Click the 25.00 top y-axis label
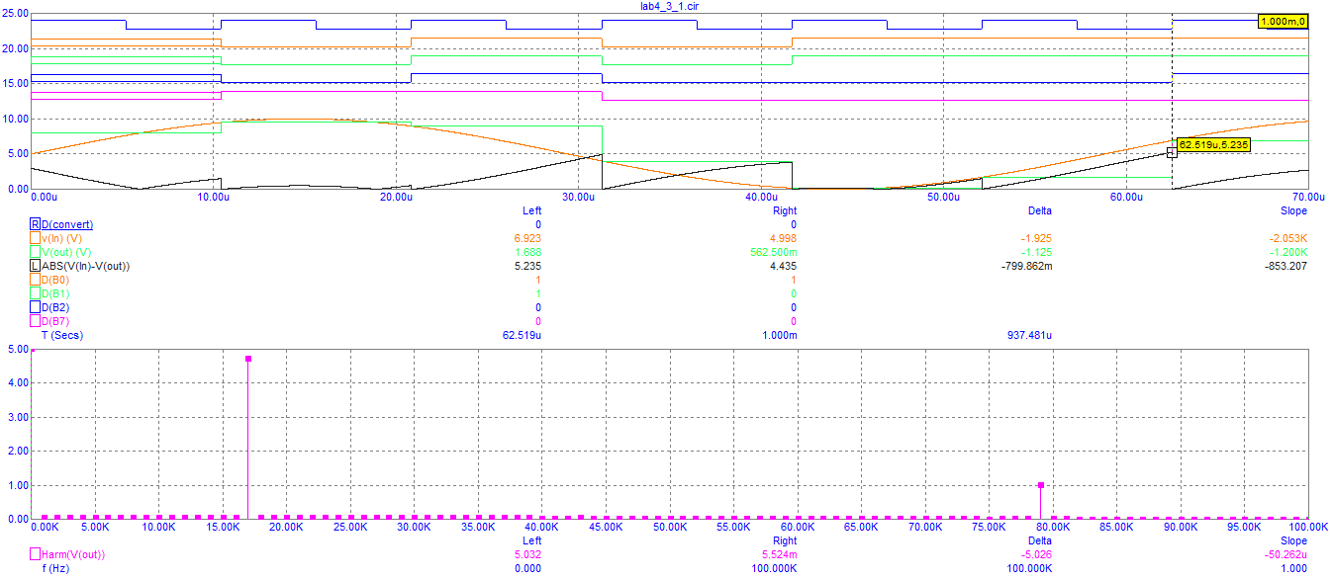Screen dimensions: 1332x580 pos(13,13)
